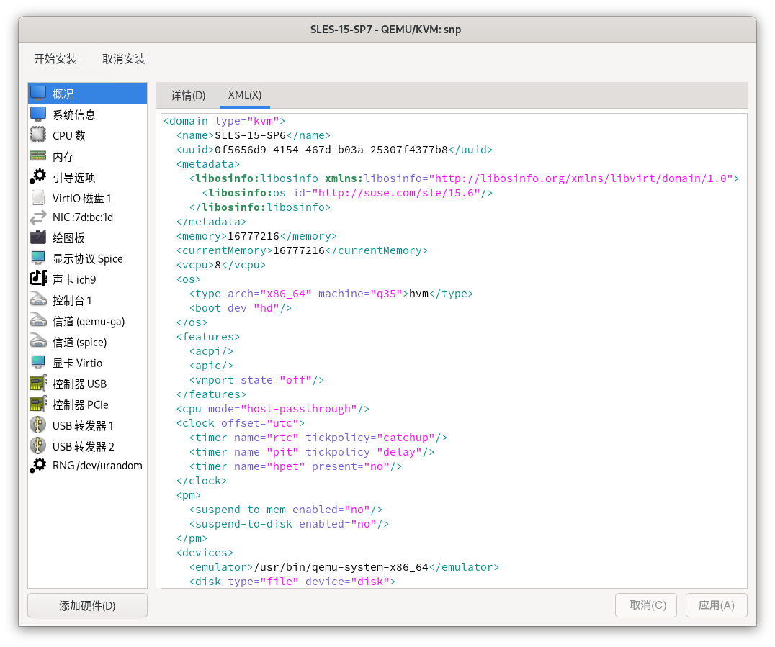Screen dimensions: 775x647
Task: Click the NIC :7d:bc:1d network arrows icon
Action: 38,217
